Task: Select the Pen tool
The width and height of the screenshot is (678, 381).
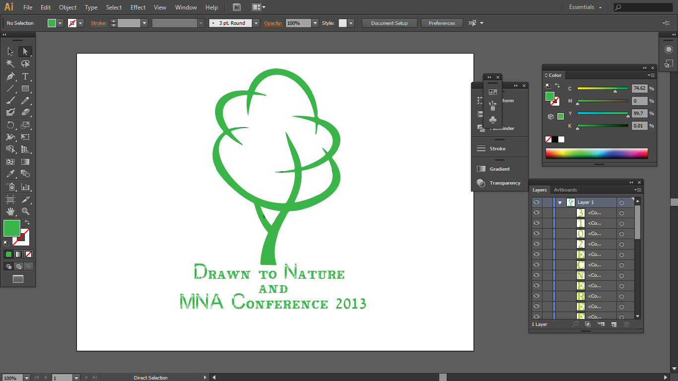Action: (10, 76)
